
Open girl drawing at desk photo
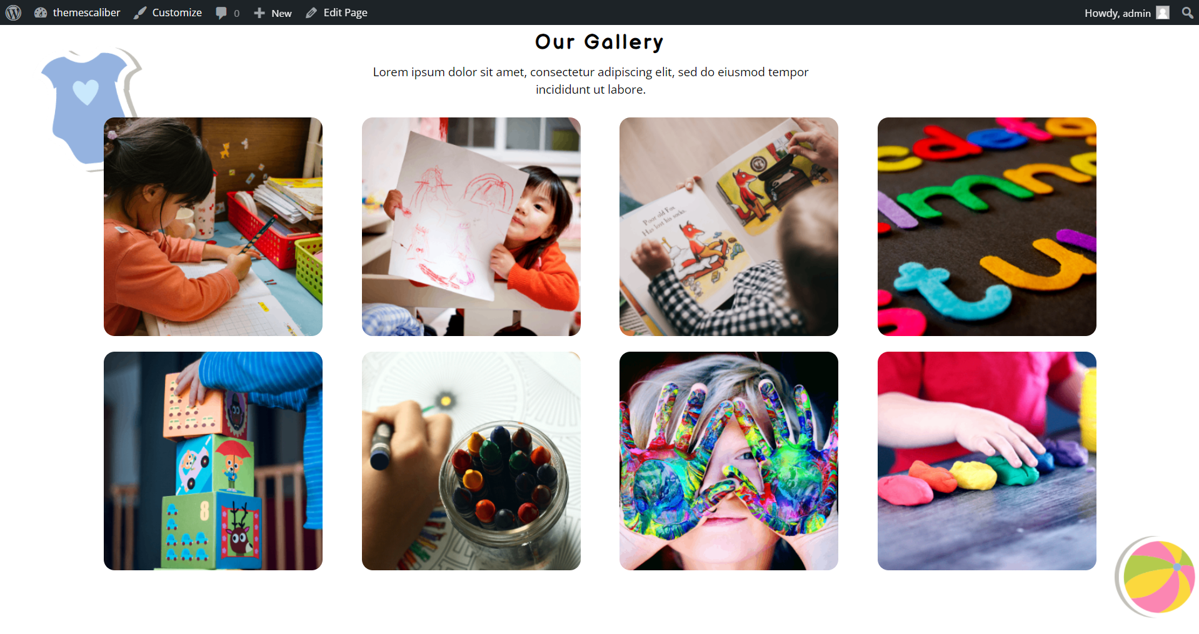(x=213, y=227)
